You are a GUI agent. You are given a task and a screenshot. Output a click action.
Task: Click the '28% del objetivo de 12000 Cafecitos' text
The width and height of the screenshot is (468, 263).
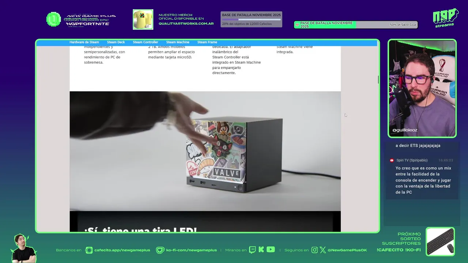click(247, 24)
